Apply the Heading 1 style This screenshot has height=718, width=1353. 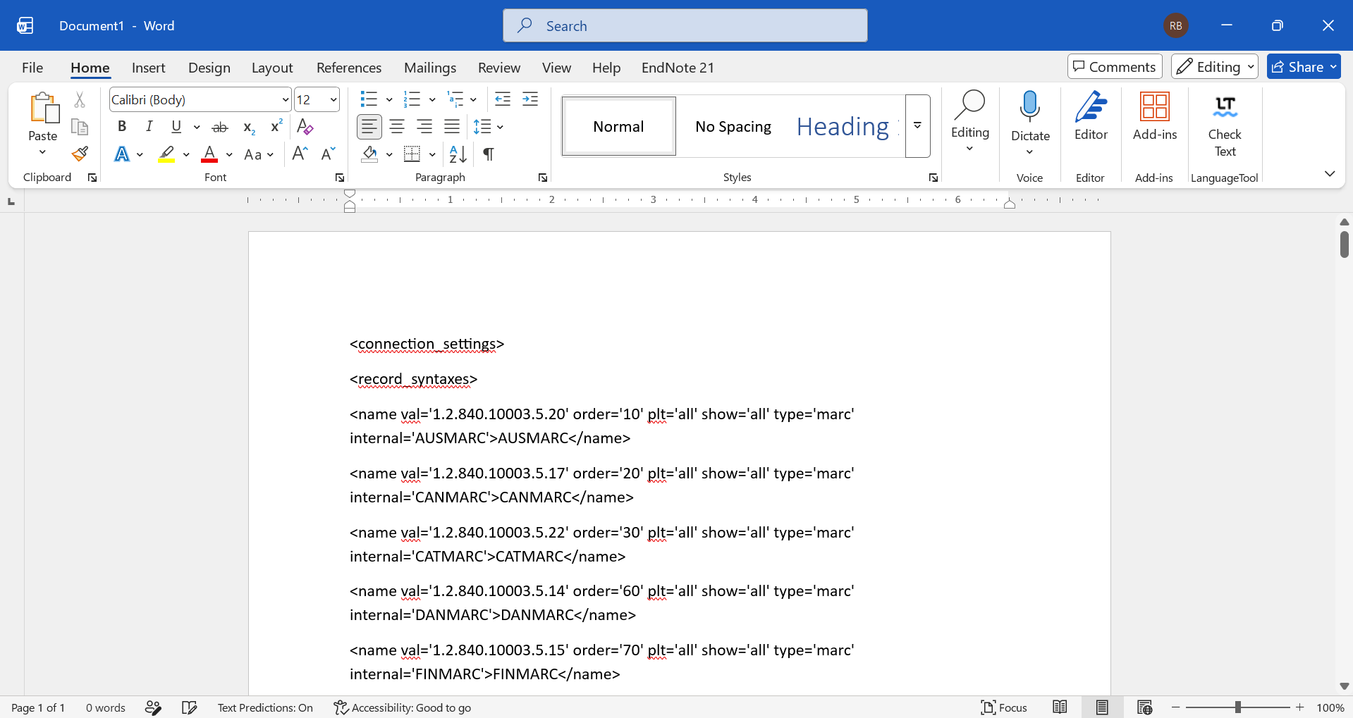pos(847,126)
